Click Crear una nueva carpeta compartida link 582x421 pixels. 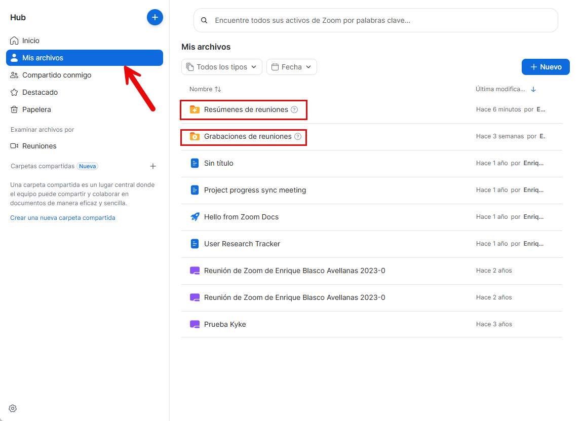[63, 218]
